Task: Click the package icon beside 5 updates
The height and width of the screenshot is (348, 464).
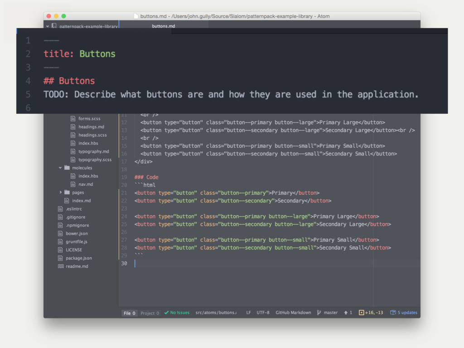Action: tap(393, 313)
